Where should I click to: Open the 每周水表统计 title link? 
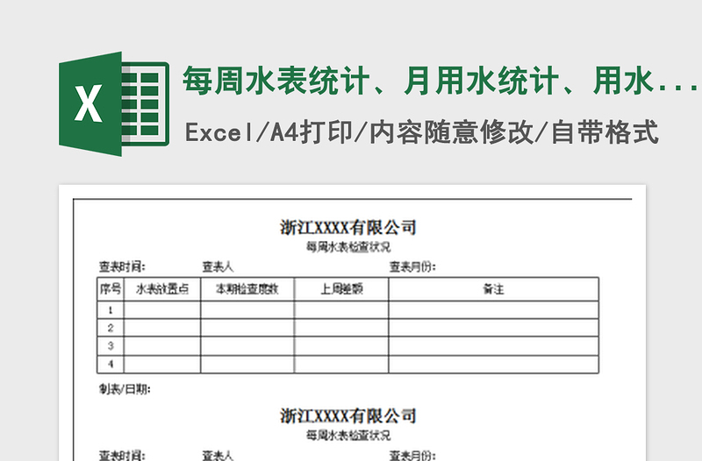click(439, 83)
